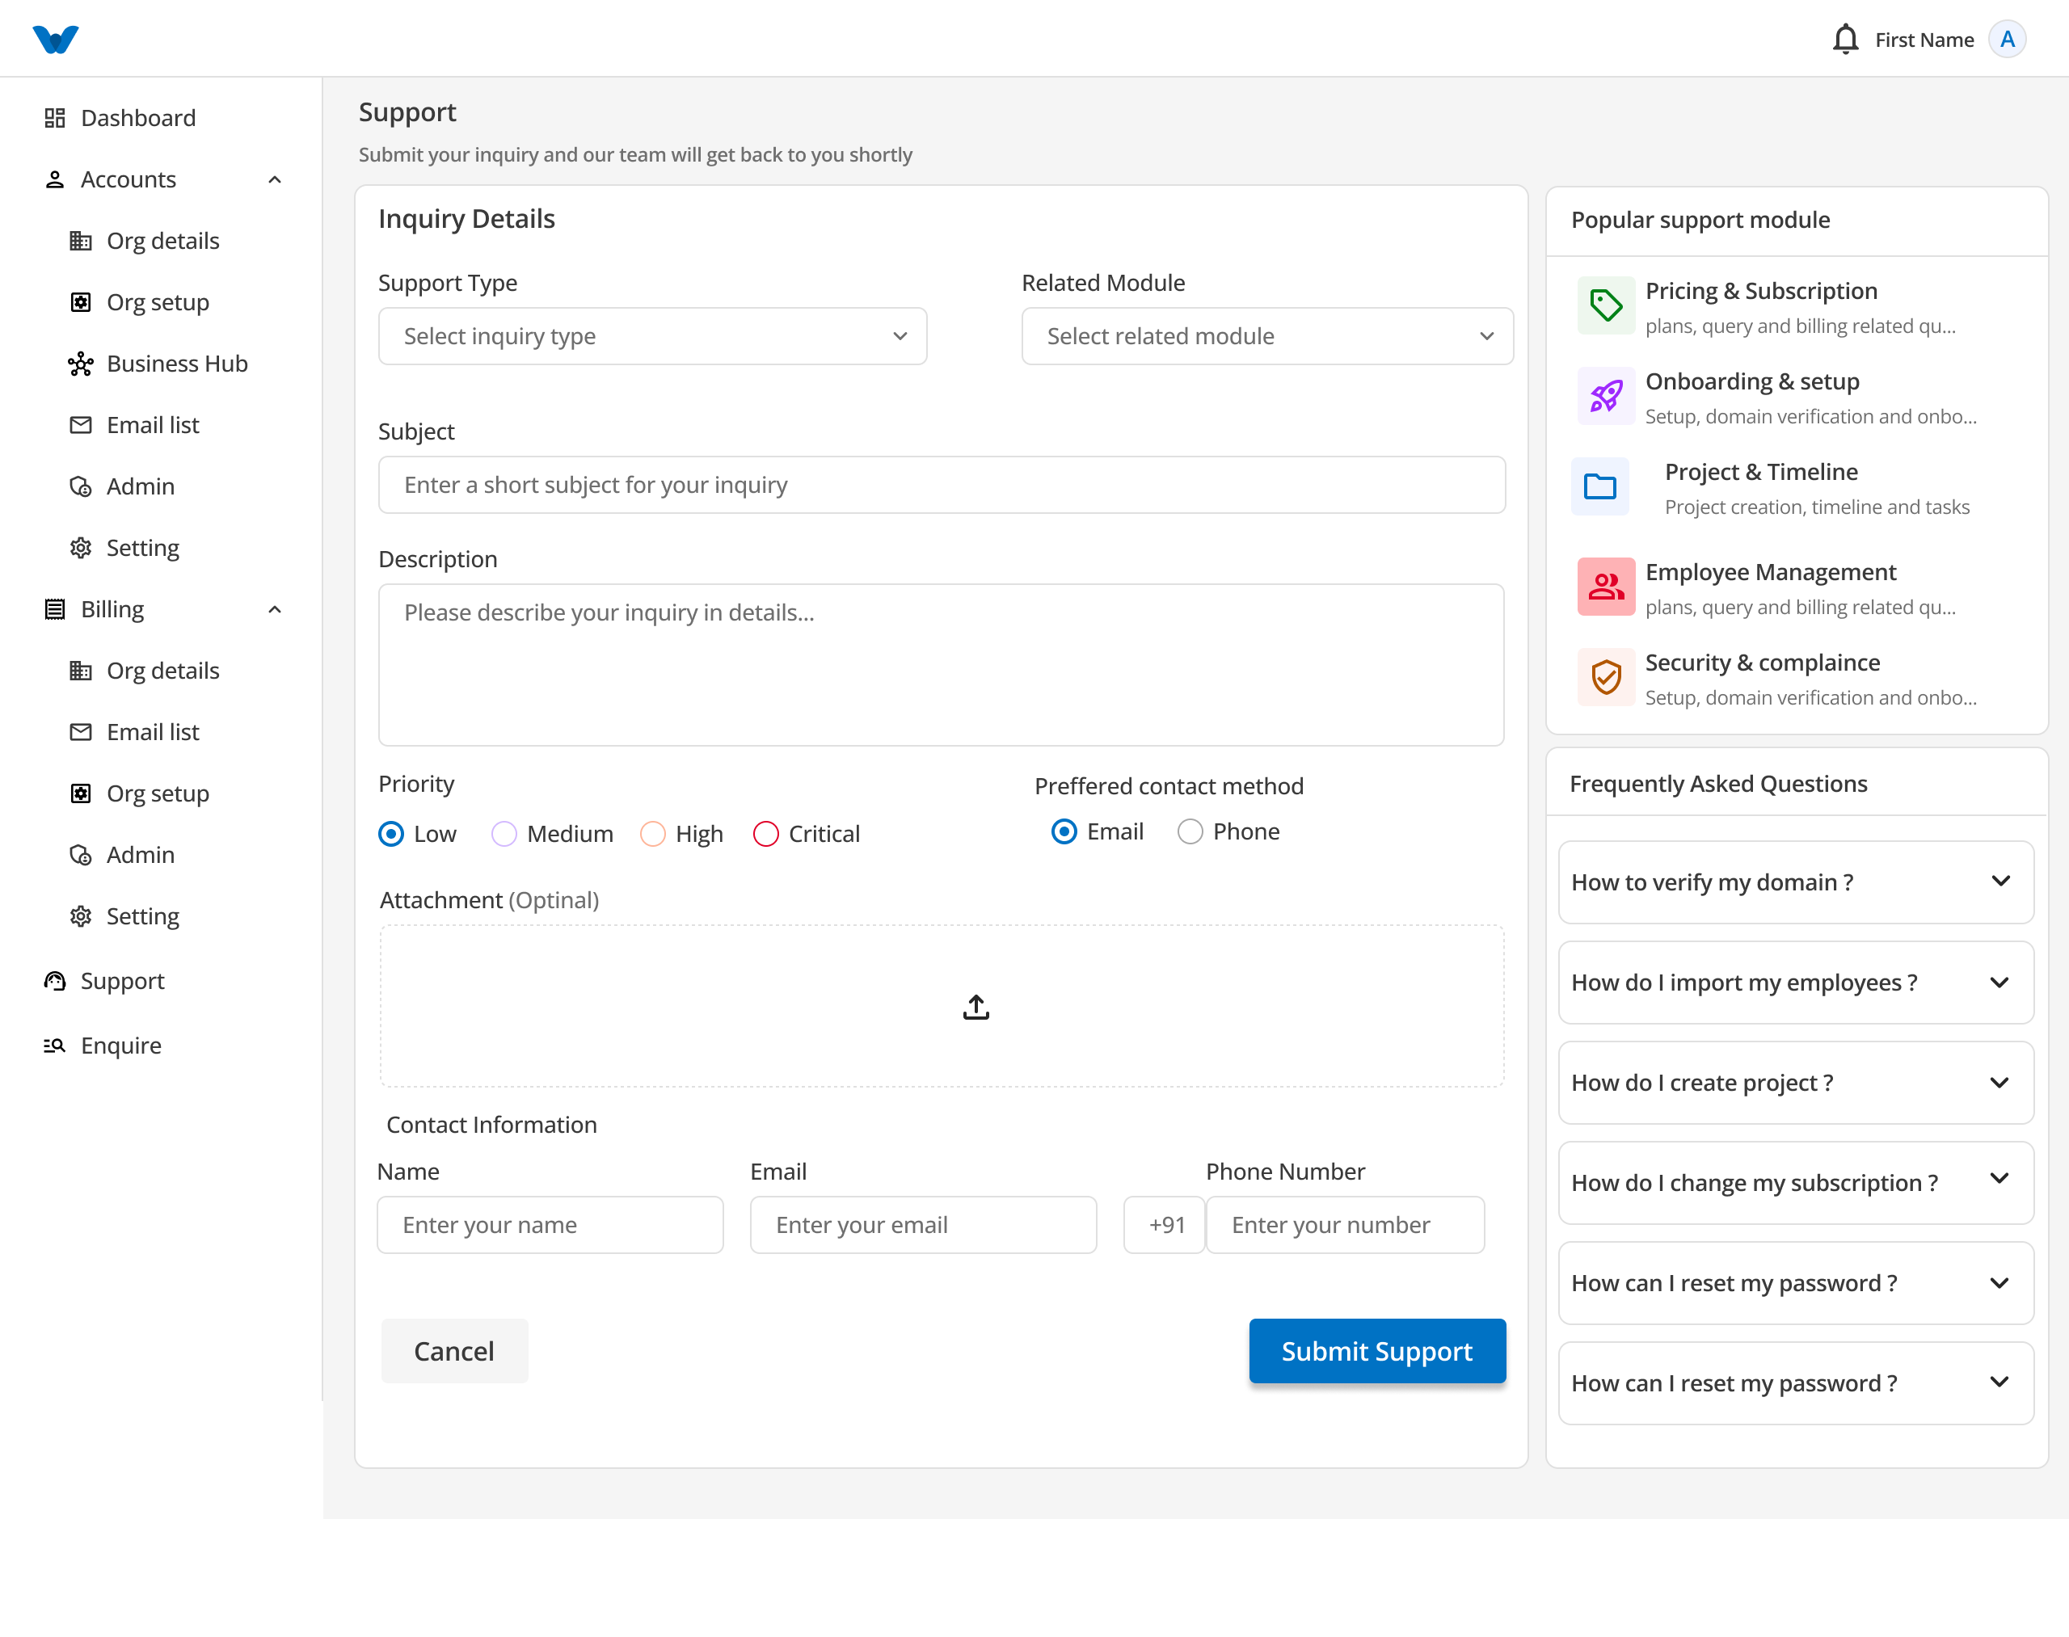This screenshot has width=2069, height=1637.
Task: Open the Select related module dropdown
Action: point(1267,335)
